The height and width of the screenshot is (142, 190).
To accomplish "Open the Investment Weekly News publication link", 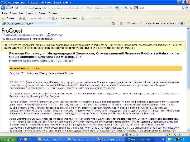I will (x=24, y=61).
